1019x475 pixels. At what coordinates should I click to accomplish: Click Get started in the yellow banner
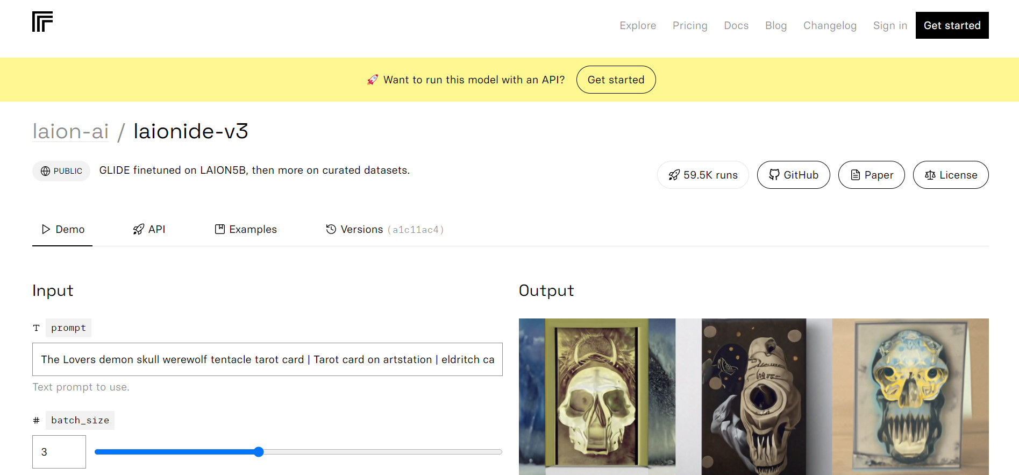click(616, 80)
